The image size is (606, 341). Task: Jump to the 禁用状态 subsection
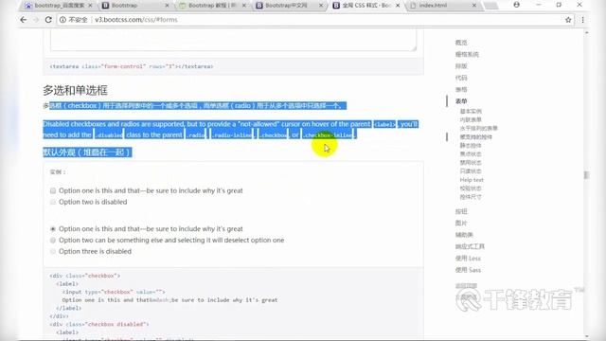(471, 162)
